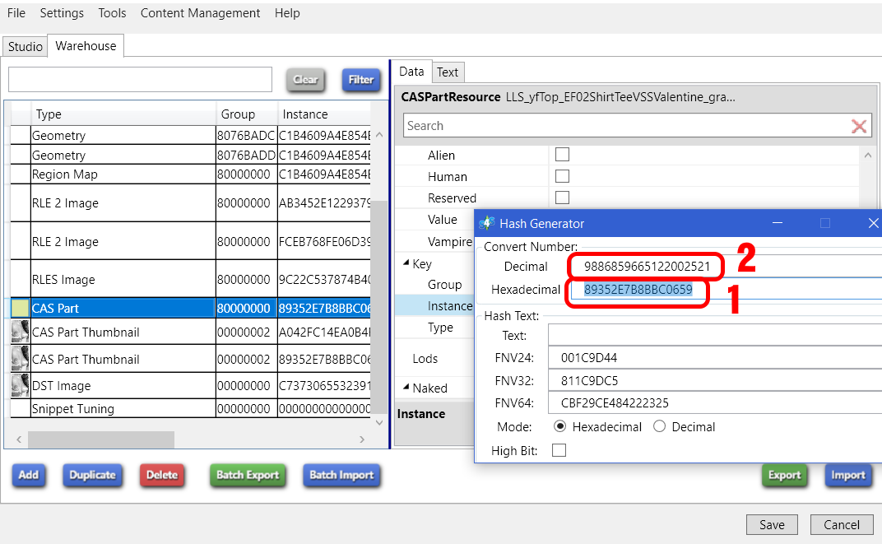Select the Geometry row with group 8076BADC
The image size is (882, 544).
tap(191, 136)
